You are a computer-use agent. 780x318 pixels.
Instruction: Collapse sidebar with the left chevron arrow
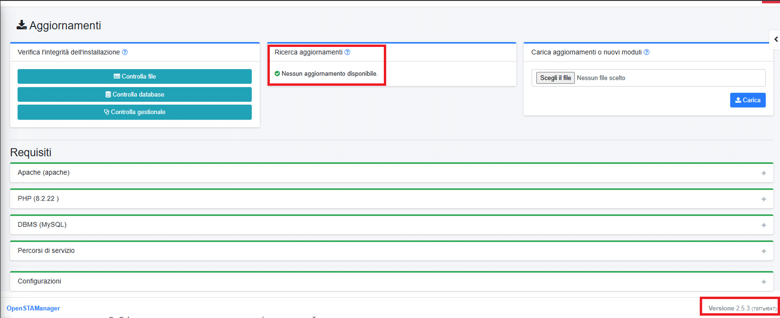click(x=776, y=39)
